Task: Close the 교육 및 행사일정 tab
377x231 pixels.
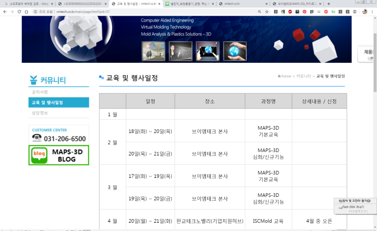Action: pyautogui.click(x=159, y=4)
